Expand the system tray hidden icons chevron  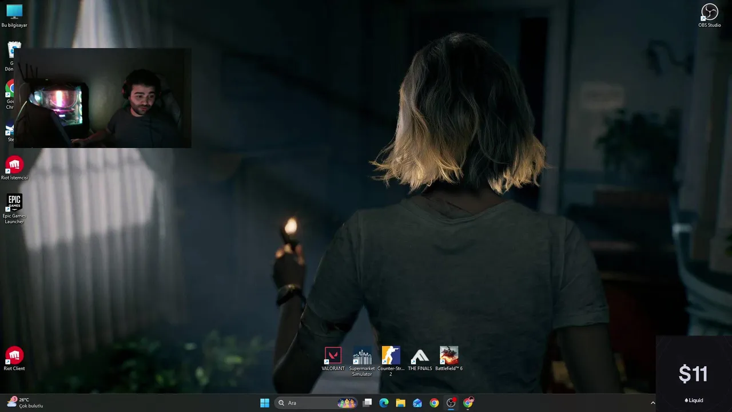pos(653,403)
